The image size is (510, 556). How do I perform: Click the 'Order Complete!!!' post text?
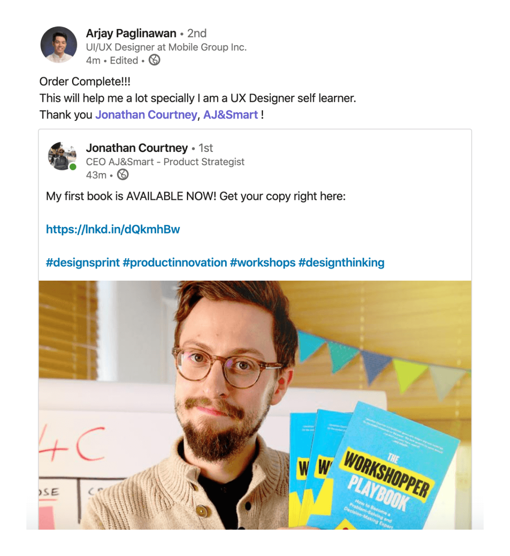[x=85, y=82]
